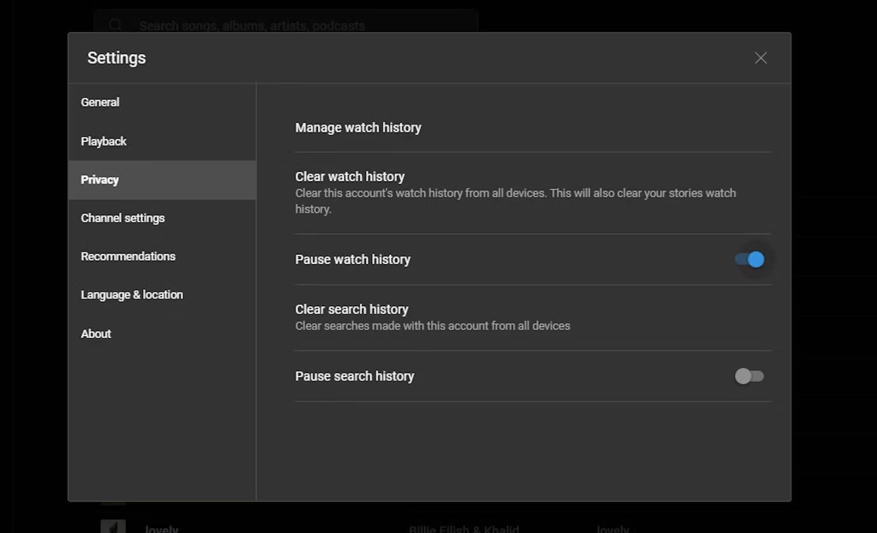Image resolution: width=877 pixels, height=533 pixels.
Task: Select the Privacy tab in the sidebar
Action: [x=99, y=180]
